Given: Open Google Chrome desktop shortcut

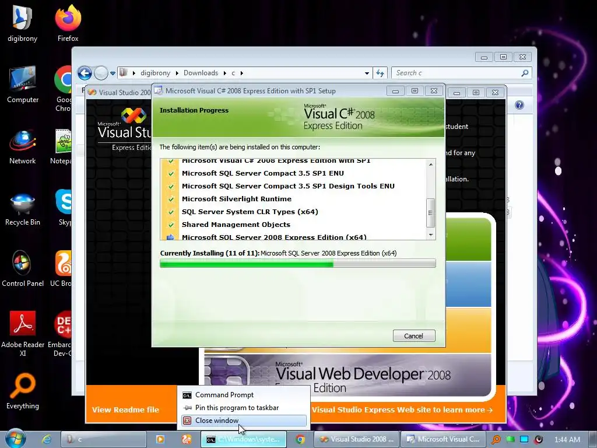Looking at the screenshot, I should pos(63,89).
